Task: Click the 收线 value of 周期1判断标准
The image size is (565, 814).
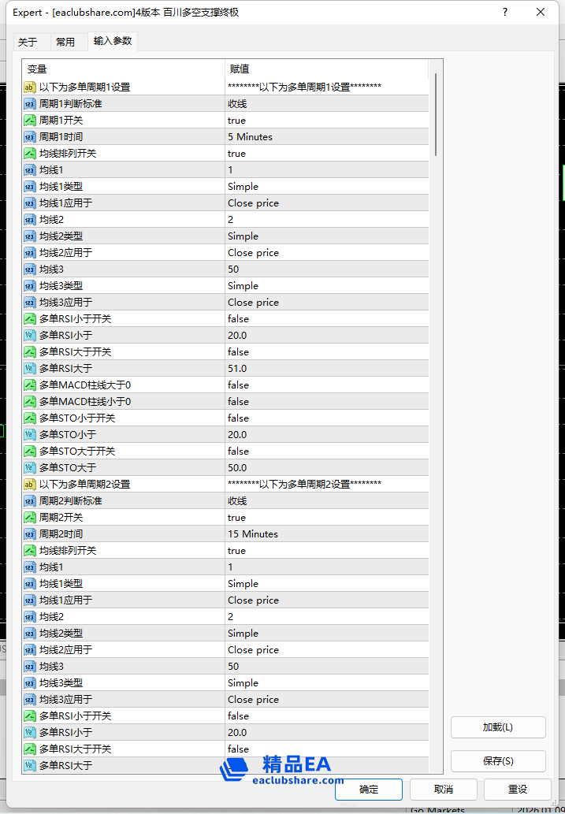Action: point(327,104)
